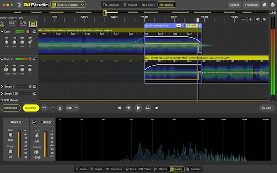
Task: Click the Limiter Gain knob
Action: pyautogui.click(x=37, y=136)
